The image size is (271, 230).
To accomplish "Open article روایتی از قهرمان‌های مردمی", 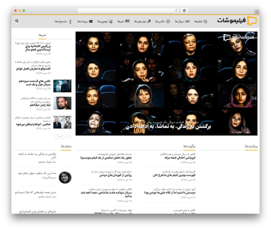I will (115, 176).
